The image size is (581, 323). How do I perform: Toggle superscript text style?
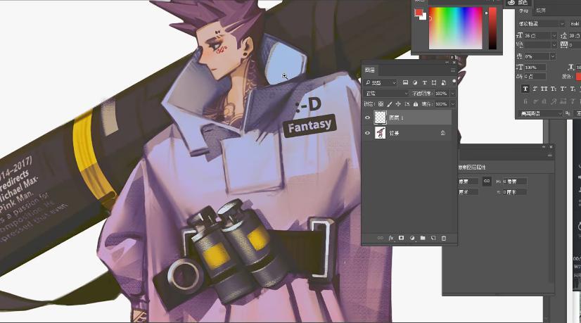(x=563, y=89)
